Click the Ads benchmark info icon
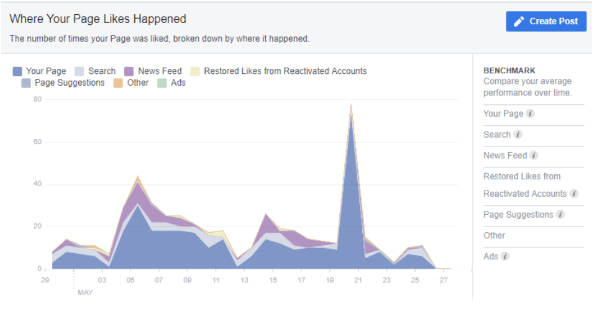 coord(505,256)
